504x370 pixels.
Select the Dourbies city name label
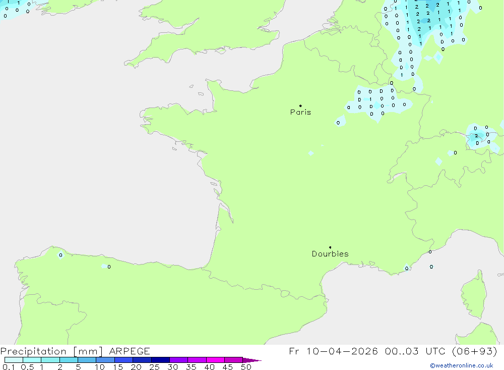[x=330, y=254]
